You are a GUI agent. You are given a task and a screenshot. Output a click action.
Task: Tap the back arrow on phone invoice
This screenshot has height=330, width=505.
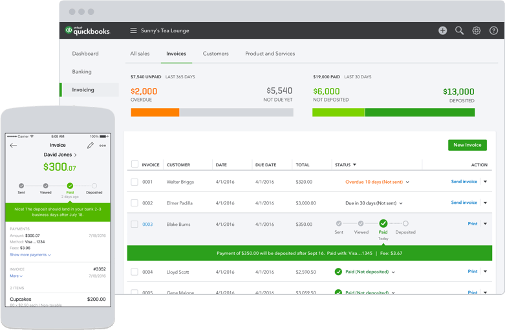pyautogui.click(x=14, y=146)
